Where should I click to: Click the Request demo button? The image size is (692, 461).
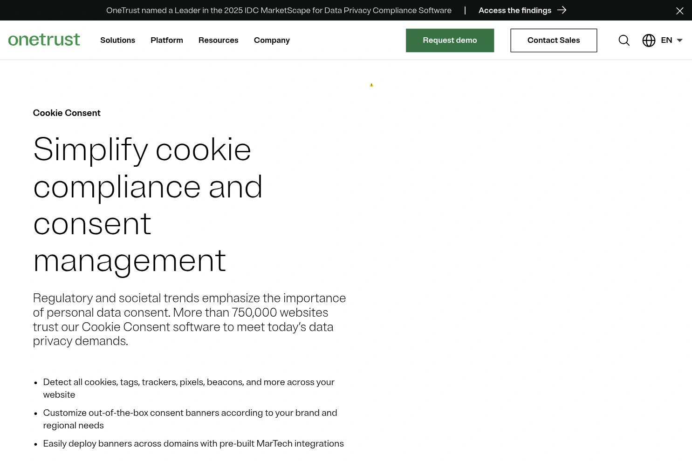pos(450,41)
